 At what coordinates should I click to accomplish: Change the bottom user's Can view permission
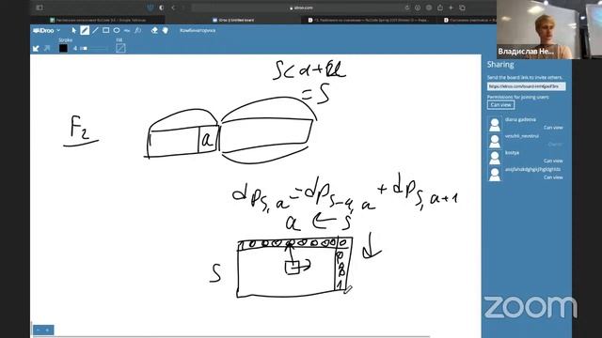pyautogui.click(x=553, y=177)
